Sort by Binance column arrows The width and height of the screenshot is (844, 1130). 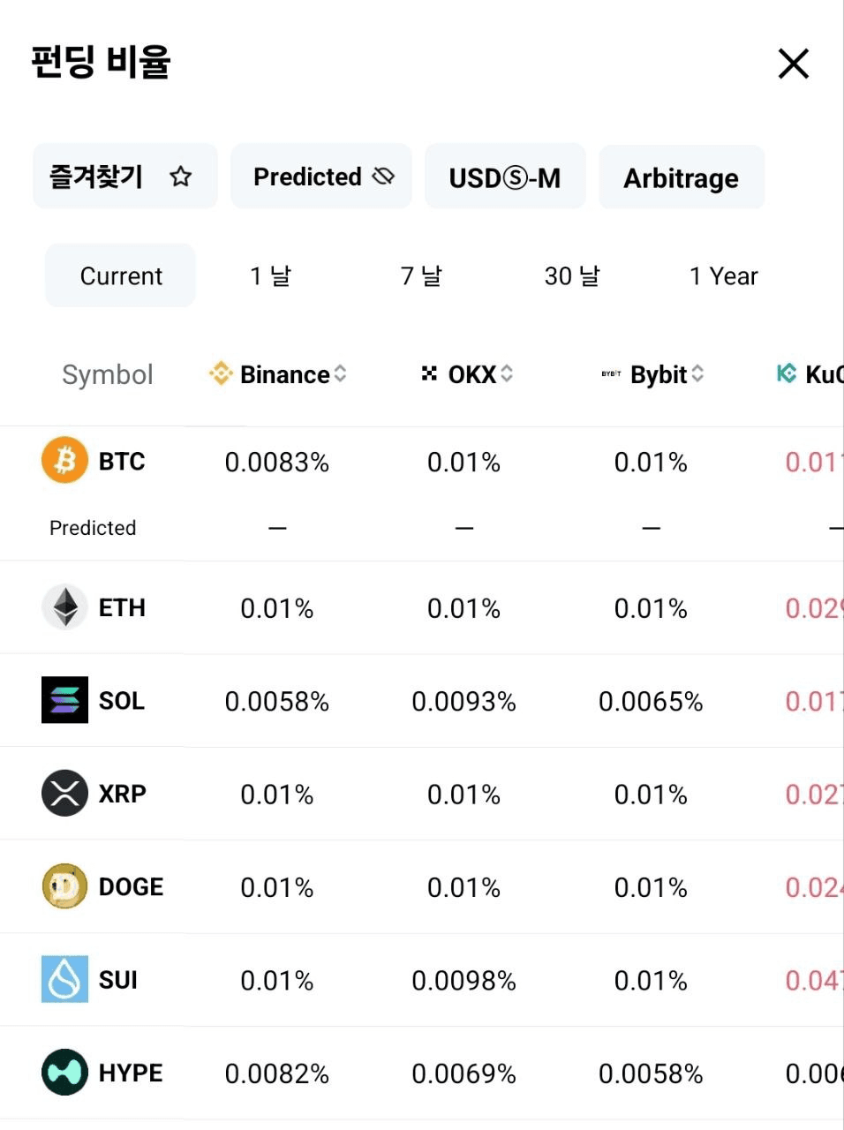(340, 374)
